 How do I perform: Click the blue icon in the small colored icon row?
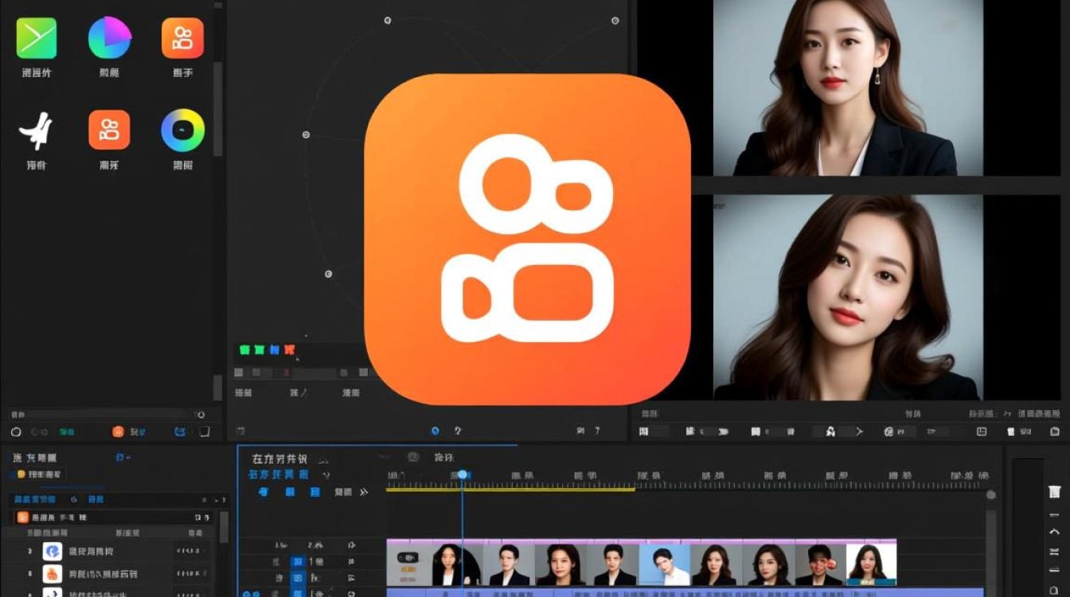(x=274, y=349)
